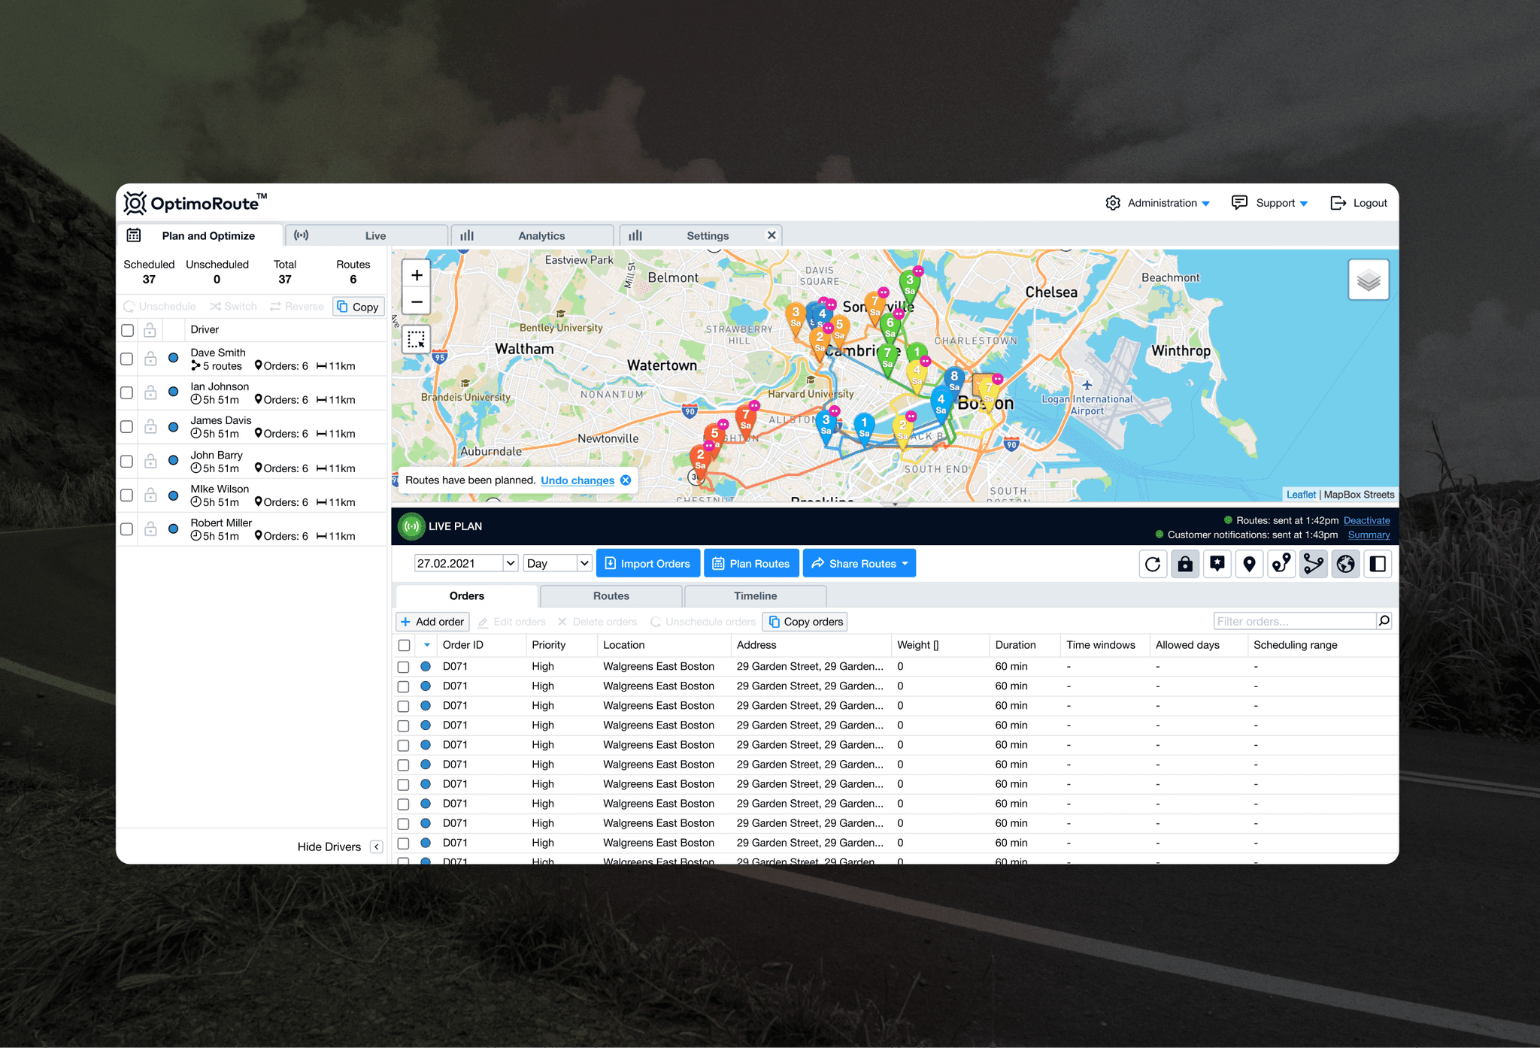Open the map layers icon
Screen dimensions: 1540x1048
pyautogui.click(x=1369, y=280)
